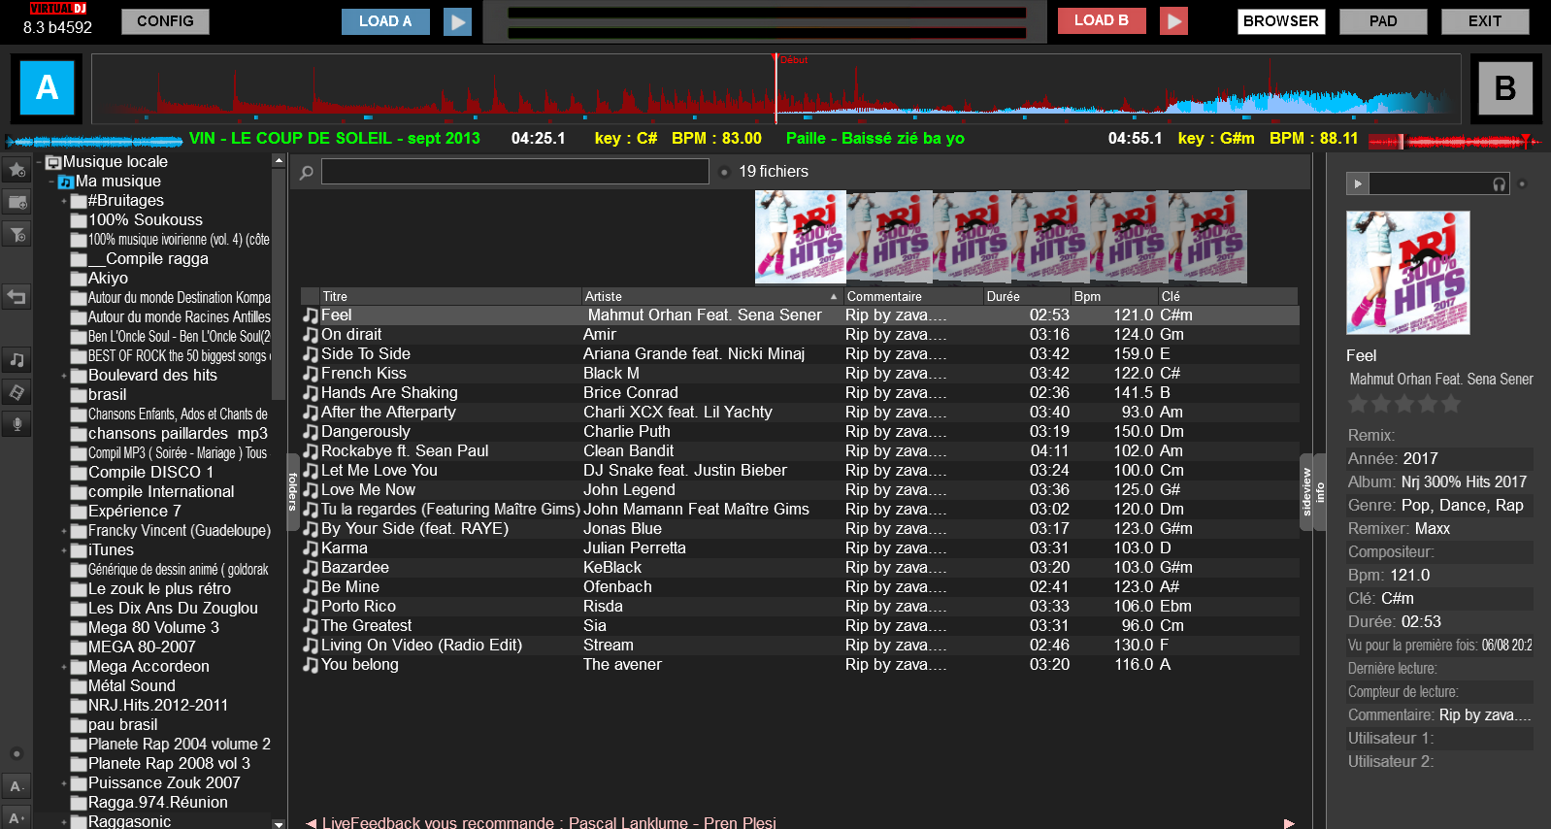Toggle the music note filter icon

coord(16,360)
